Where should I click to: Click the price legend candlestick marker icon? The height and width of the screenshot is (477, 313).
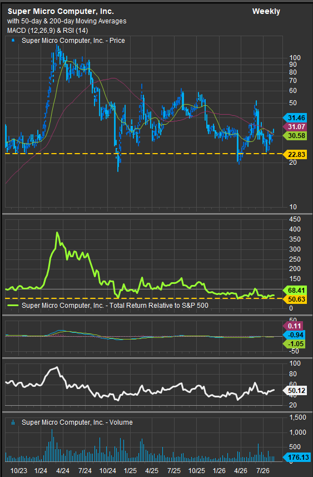point(13,40)
